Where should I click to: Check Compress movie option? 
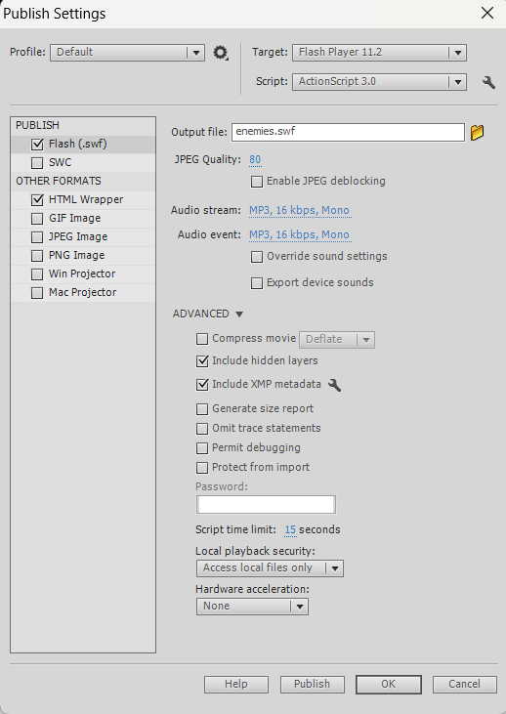202,339
